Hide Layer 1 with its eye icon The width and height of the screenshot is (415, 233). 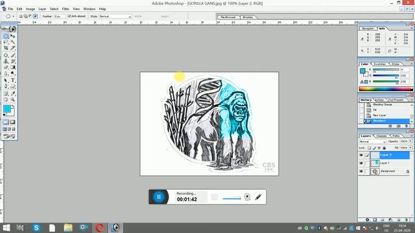pyautogui.click(x=361, y=163)
